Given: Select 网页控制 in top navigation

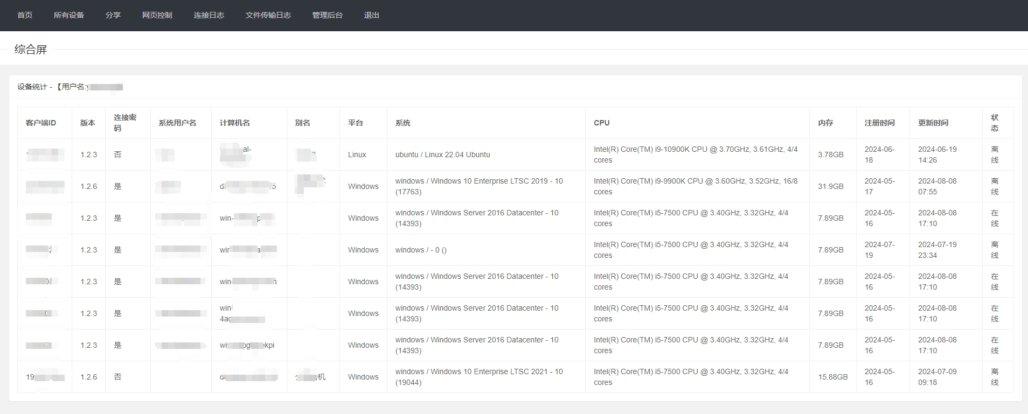Looking at the screenshot, I should pyautogui.click(x=157, y=15).
